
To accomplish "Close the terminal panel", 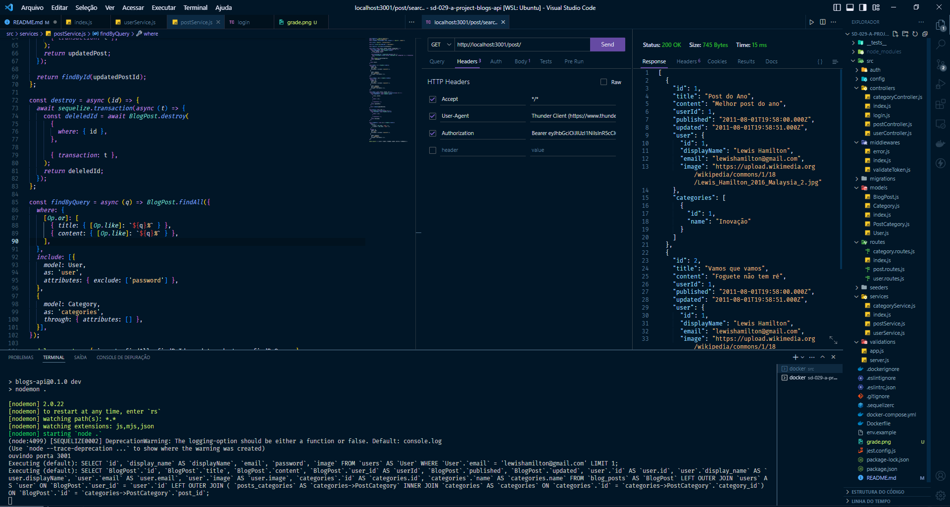I will tap(834, 357).
